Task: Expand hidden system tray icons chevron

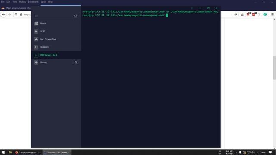Action: point(236,152)
